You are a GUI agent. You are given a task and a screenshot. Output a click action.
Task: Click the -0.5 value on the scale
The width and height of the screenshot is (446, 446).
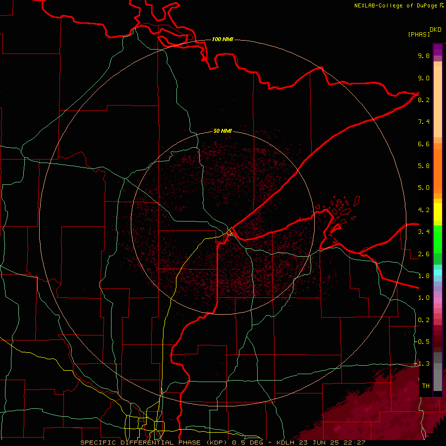point(422,341)
